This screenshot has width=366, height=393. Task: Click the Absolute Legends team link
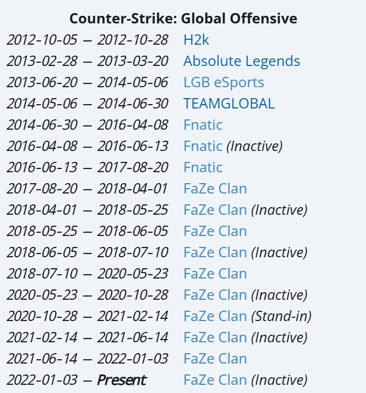[x=242, y=61]
